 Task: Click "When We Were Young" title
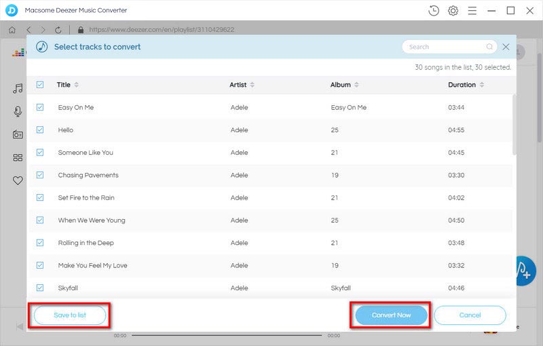coord(92,220)
